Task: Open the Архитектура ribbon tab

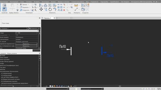Action: point(4,2)
